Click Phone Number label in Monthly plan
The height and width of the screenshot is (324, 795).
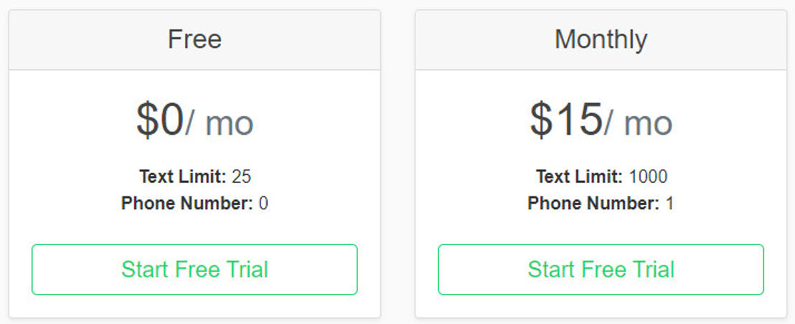click(593, 204)
